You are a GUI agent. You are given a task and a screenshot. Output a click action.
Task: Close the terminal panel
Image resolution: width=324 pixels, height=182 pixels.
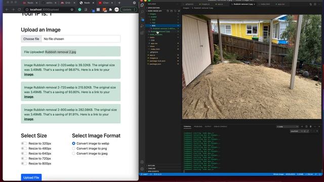click(x=319, y=126)
